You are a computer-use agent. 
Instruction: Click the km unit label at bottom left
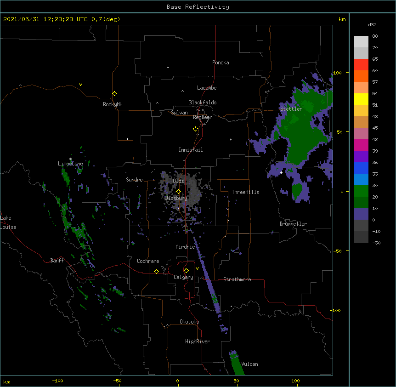(7, 382)
